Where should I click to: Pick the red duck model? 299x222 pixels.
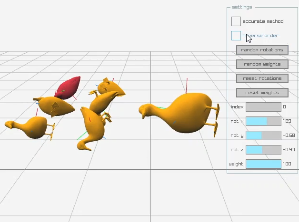point(68,88)
